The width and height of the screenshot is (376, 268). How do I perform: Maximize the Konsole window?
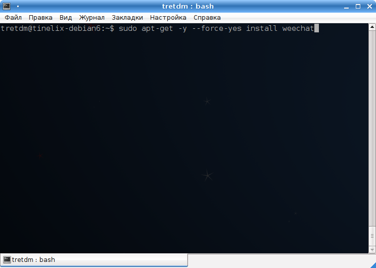coord(358,6)
